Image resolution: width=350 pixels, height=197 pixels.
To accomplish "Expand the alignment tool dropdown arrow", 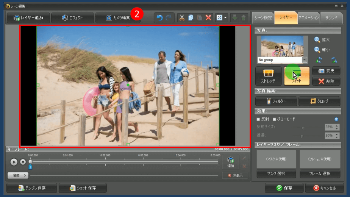I will point(226,17).
